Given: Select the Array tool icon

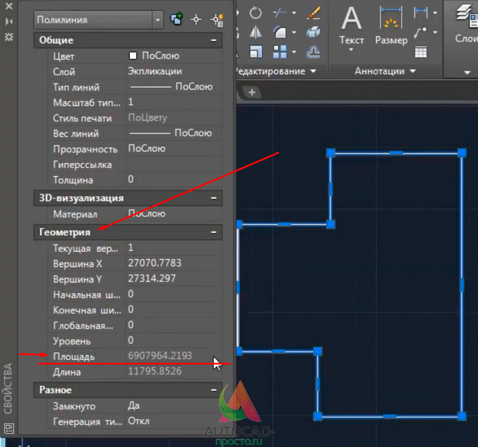Looking at the screenshot, I should 279,52.
